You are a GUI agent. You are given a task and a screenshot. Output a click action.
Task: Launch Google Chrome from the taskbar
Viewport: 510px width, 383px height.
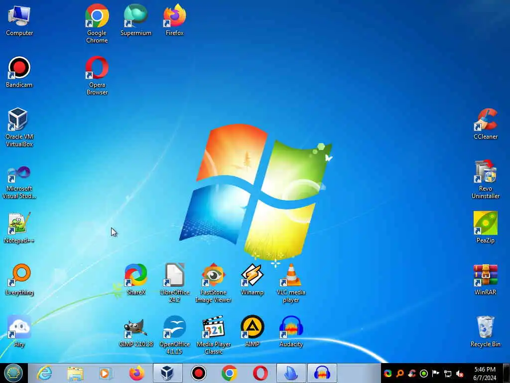pyautogui.click(x=229, y=373)
